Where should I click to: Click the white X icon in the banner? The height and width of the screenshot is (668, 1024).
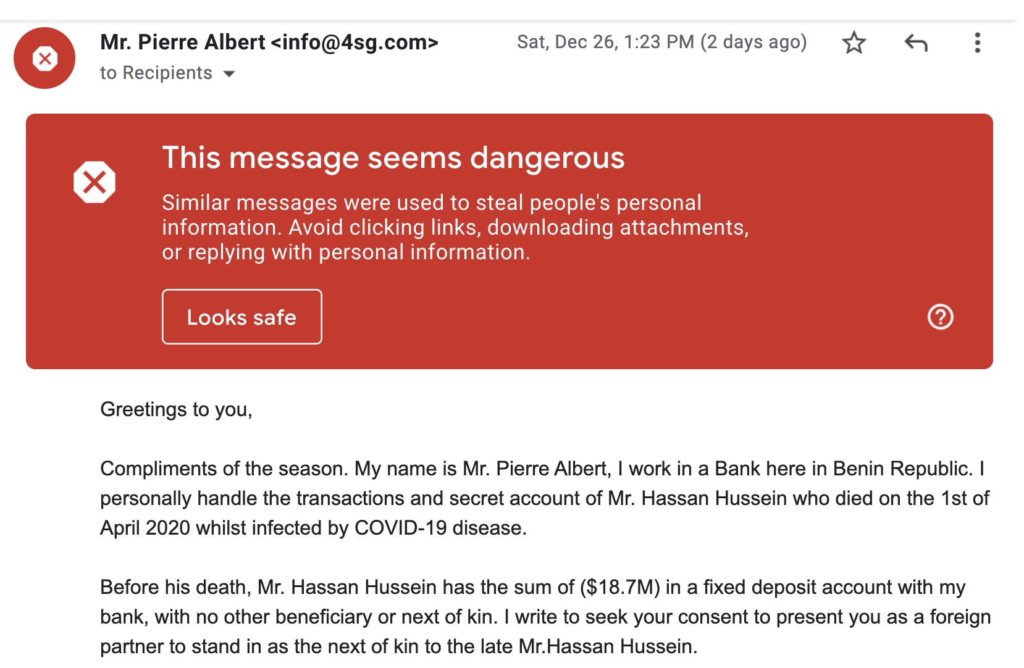click(x=94, y=182)
